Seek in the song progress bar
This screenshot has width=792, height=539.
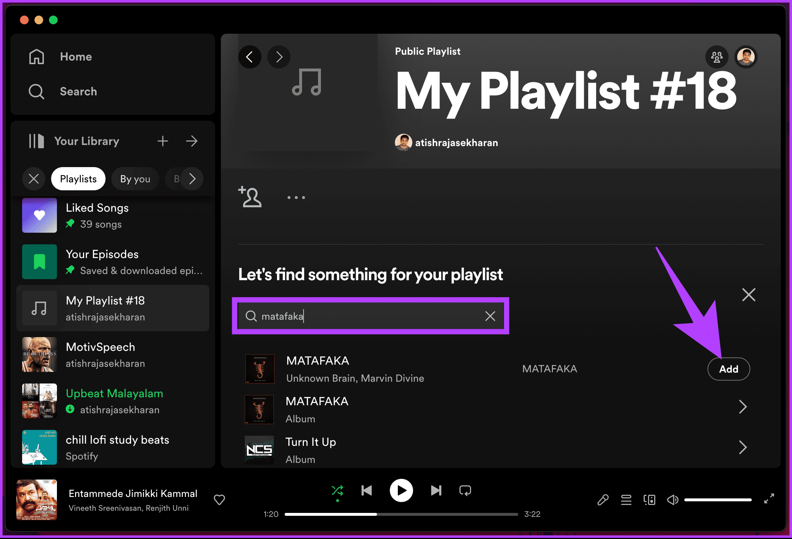[x=401, y=514]
